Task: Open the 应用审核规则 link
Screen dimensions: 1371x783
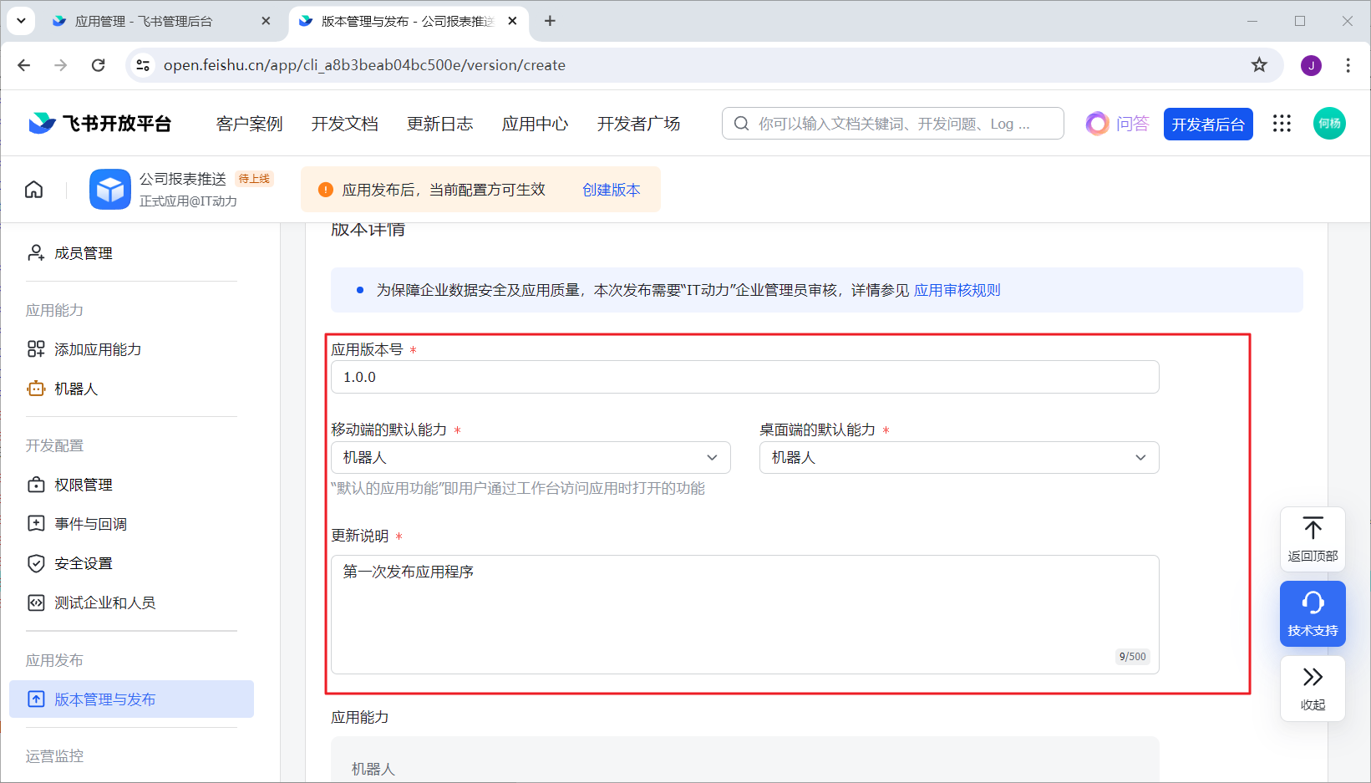Action: point(957,290)
